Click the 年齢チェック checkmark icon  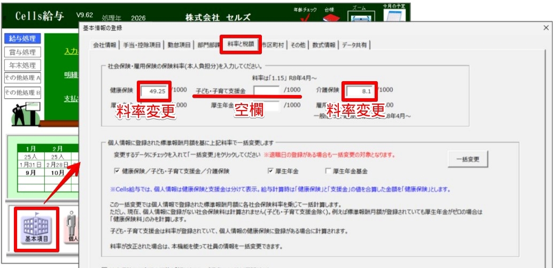[x=306, y=19]
